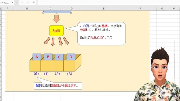The image size is (180, 101).
Task: Click the down arrow above Split
Action: [56, 19]
